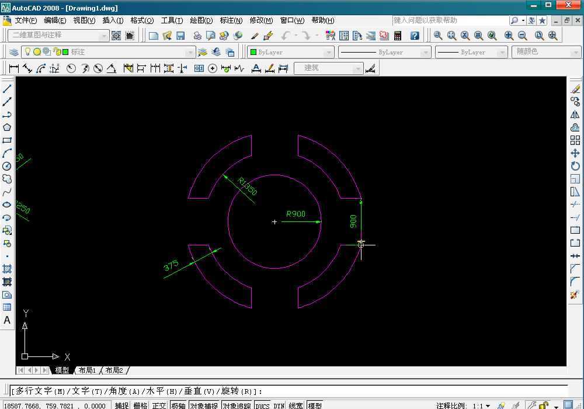Switch to the 布局1 layout tab
The width and height of the screenshot is (584, 409).
pyautogui.click(x=87, y=370)
